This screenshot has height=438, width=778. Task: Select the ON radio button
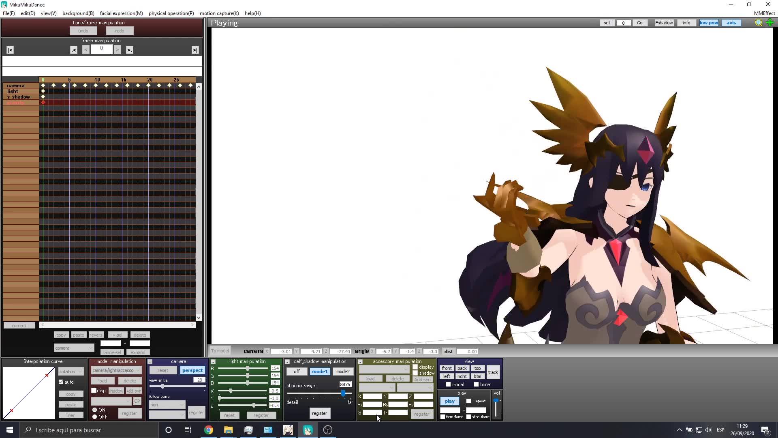[95, 410]
